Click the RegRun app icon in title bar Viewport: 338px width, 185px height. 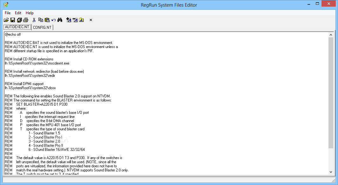6,4
